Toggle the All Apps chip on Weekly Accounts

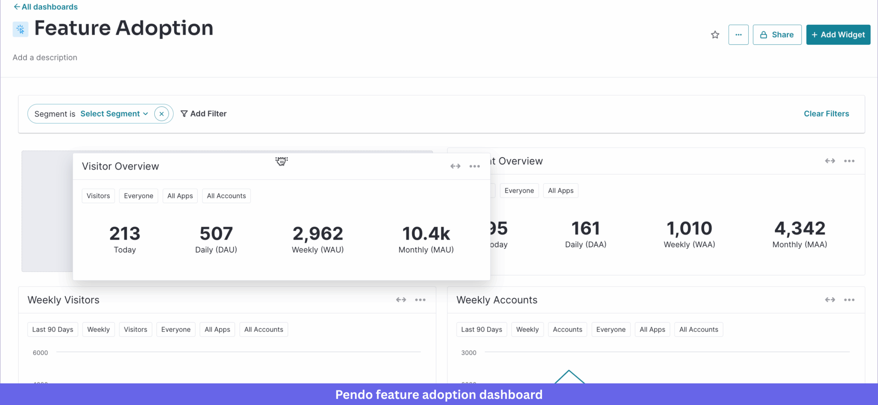click(652, 329)
